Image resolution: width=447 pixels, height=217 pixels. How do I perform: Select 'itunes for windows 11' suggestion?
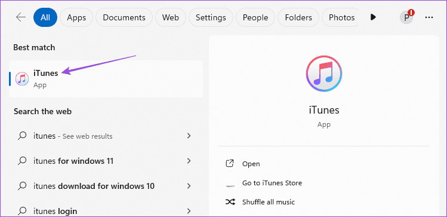[x=106, y=161]
